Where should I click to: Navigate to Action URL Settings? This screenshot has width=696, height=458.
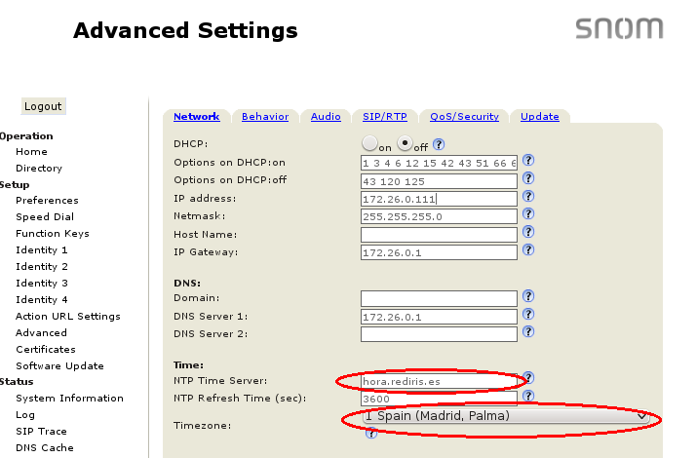tap(68, 317)
